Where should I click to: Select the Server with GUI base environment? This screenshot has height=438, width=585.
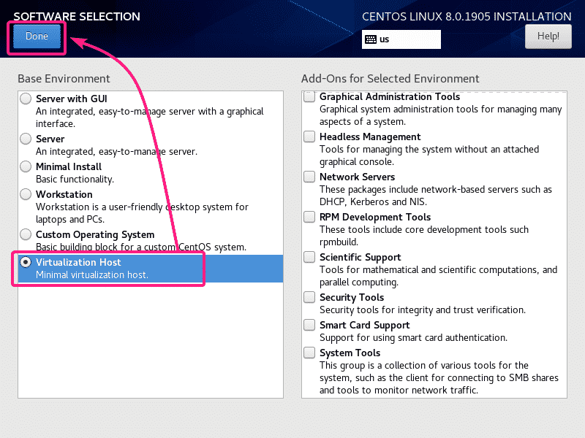click(26, 97)
